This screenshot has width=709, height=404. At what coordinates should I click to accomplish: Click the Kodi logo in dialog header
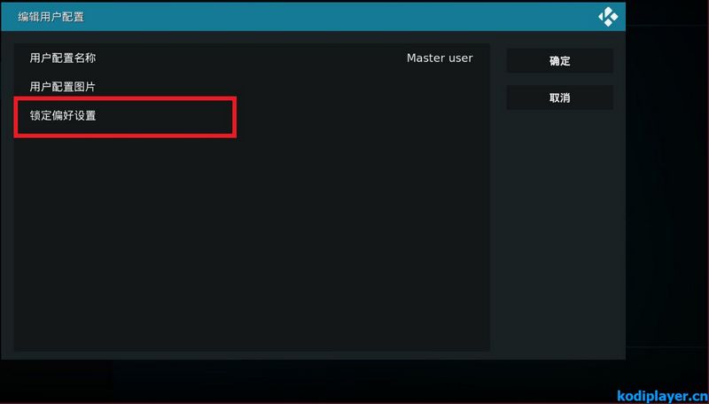point(608,17)
